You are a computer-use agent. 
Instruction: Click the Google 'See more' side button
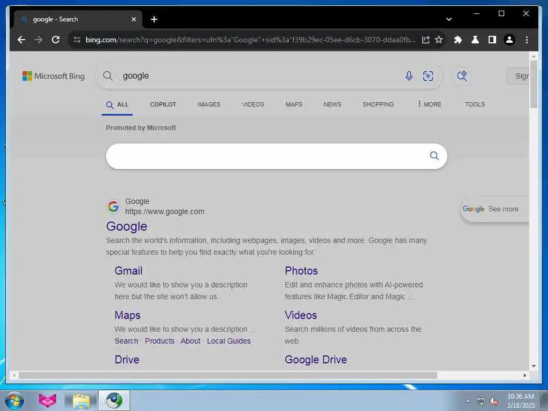coord(495,209)
